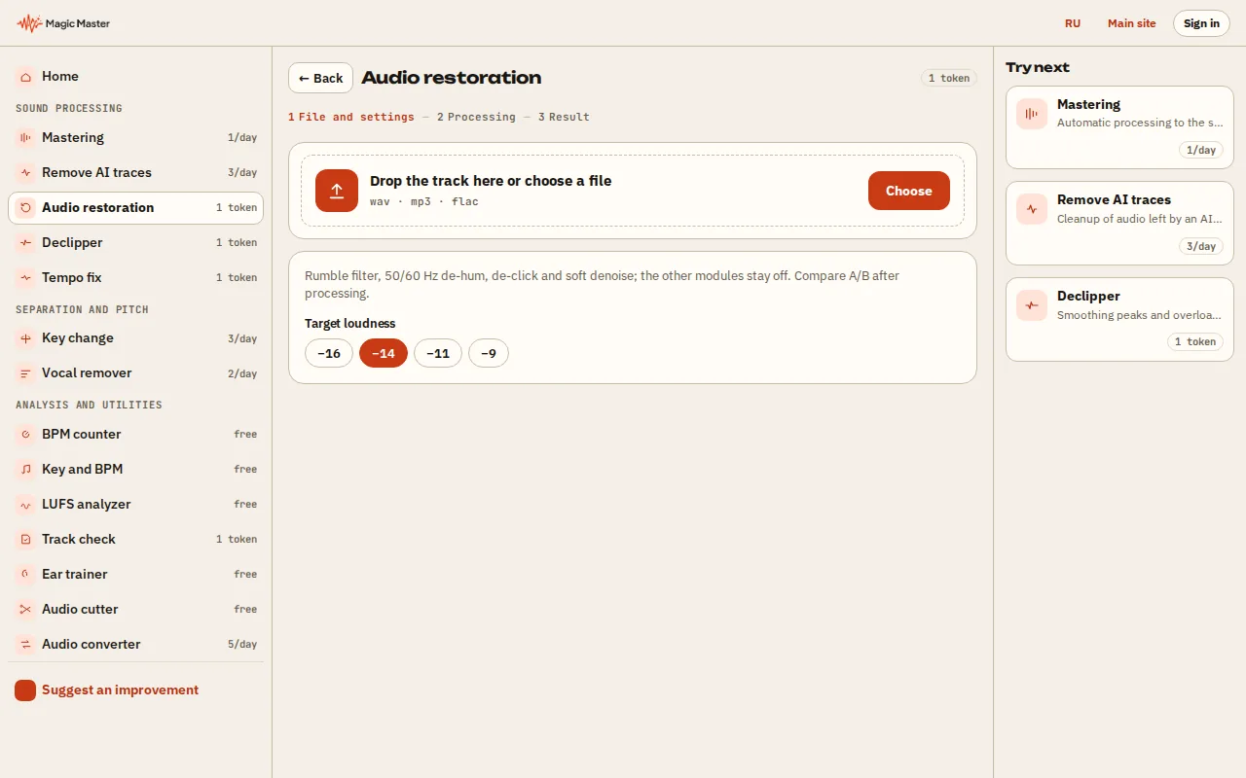Click the Audio converter icon
Viewport: 1246px width, 778px height.
[25, 645]
